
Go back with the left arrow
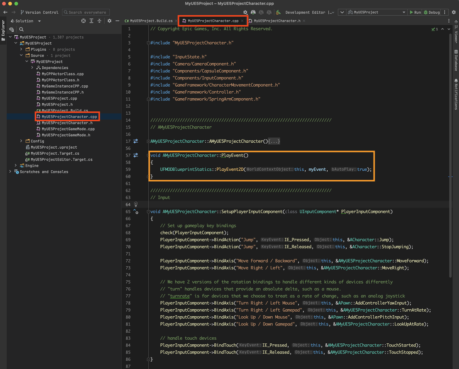5,12
